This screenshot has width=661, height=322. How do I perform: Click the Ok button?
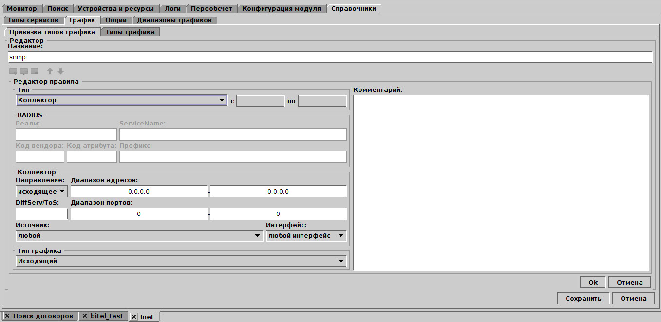(x=592, y=282)
